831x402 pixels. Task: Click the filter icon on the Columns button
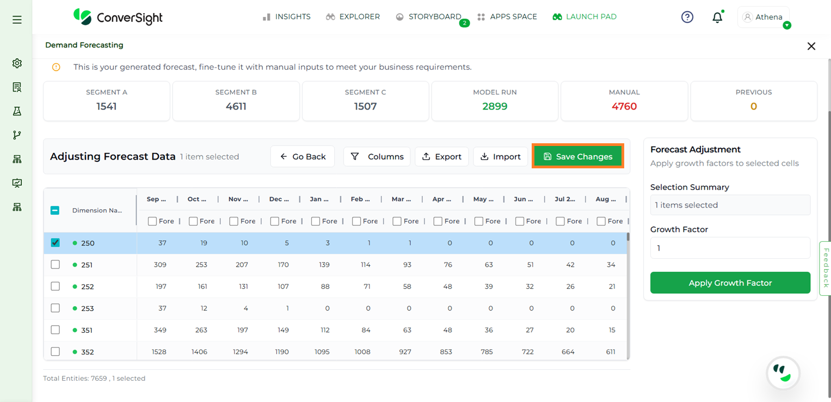(355, 156)
